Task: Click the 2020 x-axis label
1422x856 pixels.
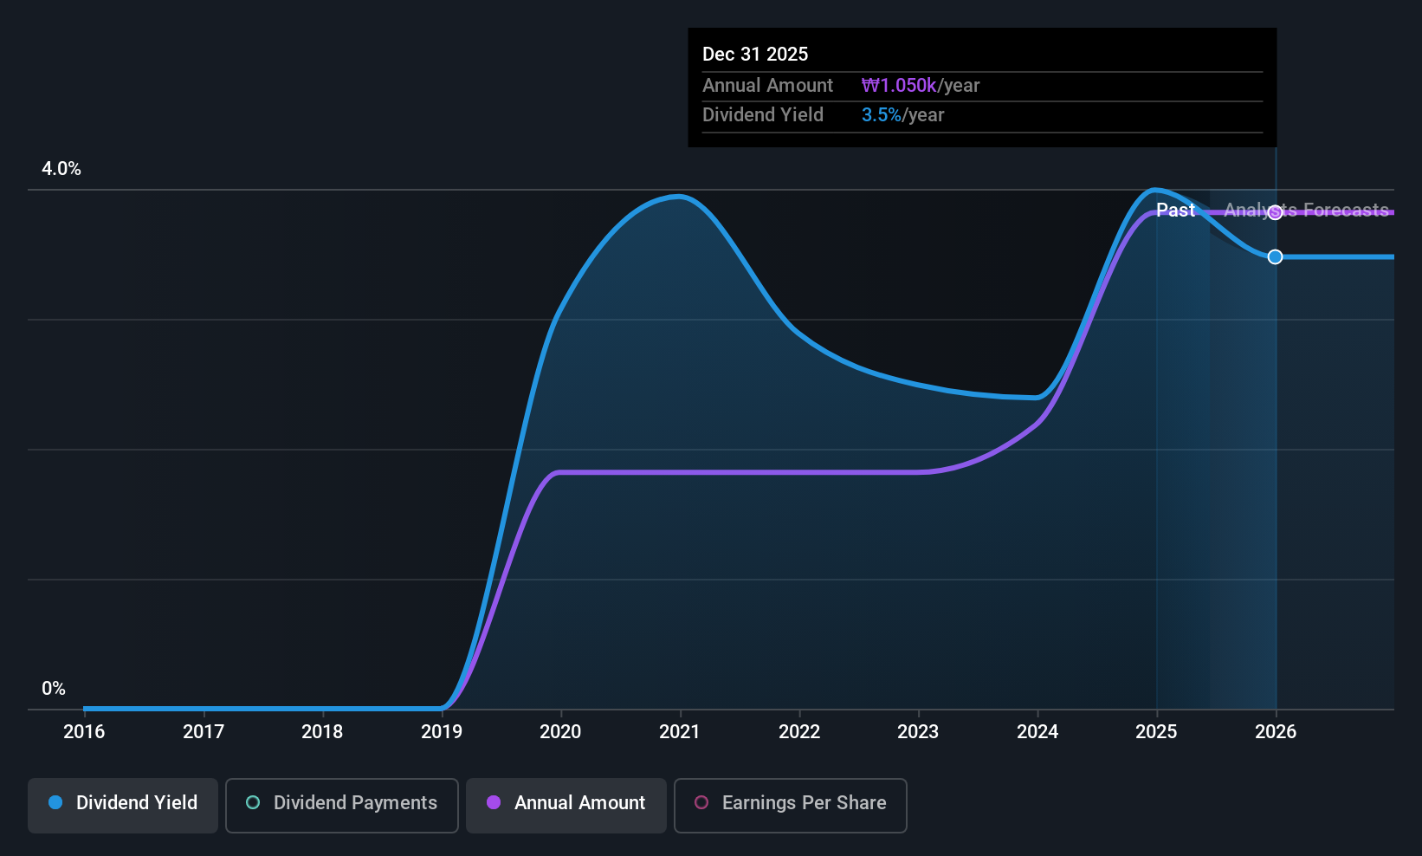Action: [x=560, y=732]
